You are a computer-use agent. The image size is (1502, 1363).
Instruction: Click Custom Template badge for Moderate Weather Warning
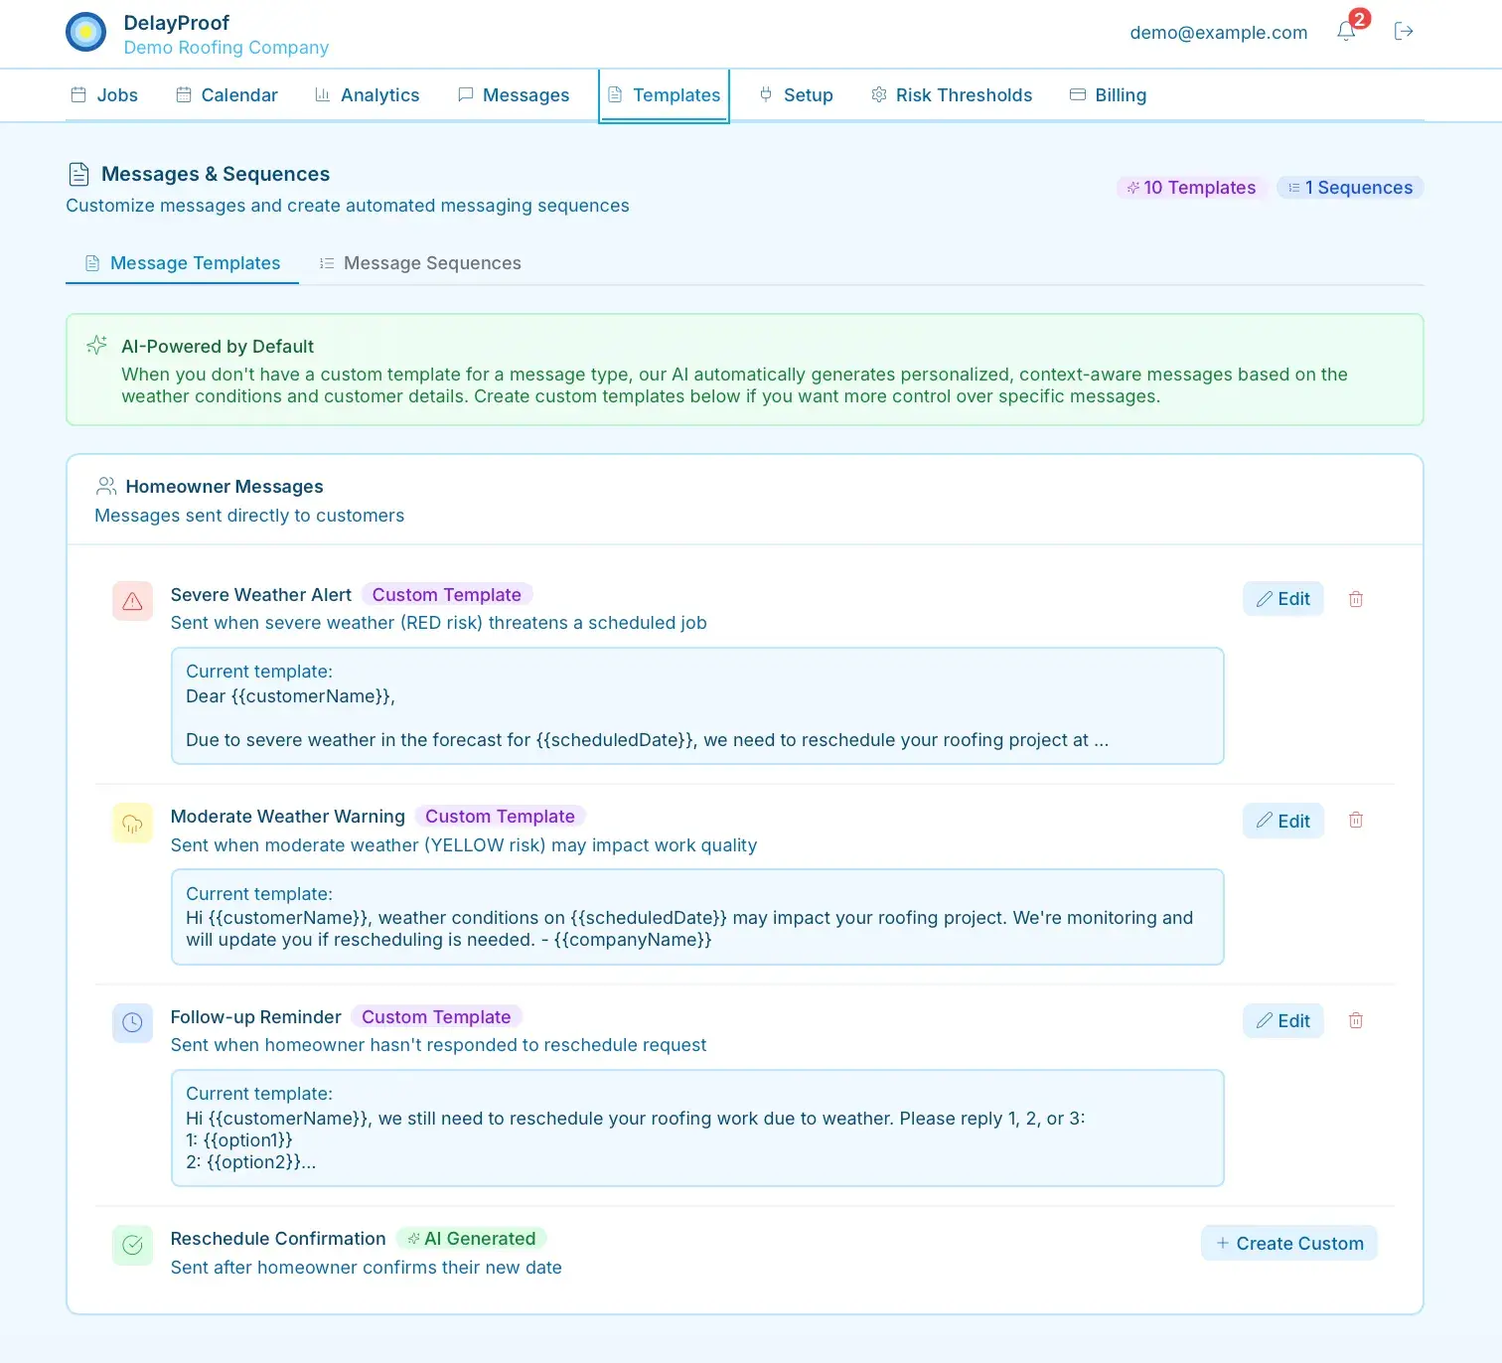pos(501,816)
